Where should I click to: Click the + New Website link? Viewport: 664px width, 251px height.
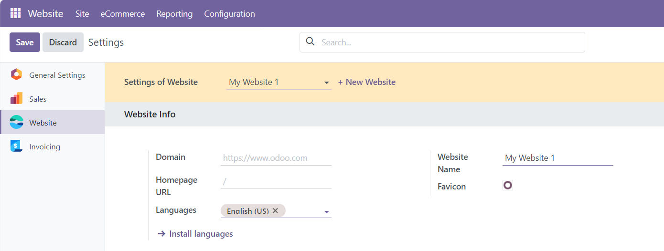pyautogui.click(x=367, y=82)
